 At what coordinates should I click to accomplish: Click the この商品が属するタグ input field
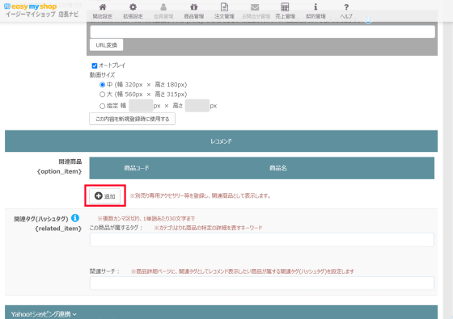262,240
